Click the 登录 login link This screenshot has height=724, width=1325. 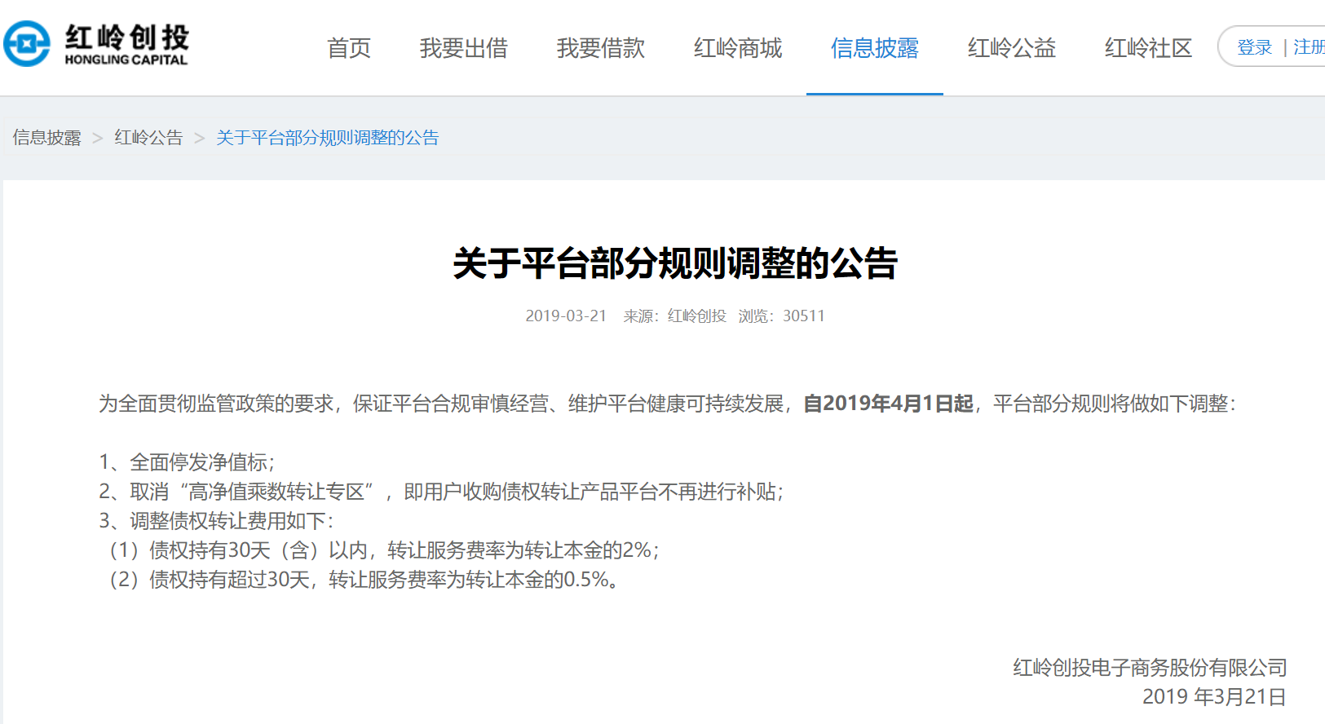pyautogui.click(x=1255, y=47)
